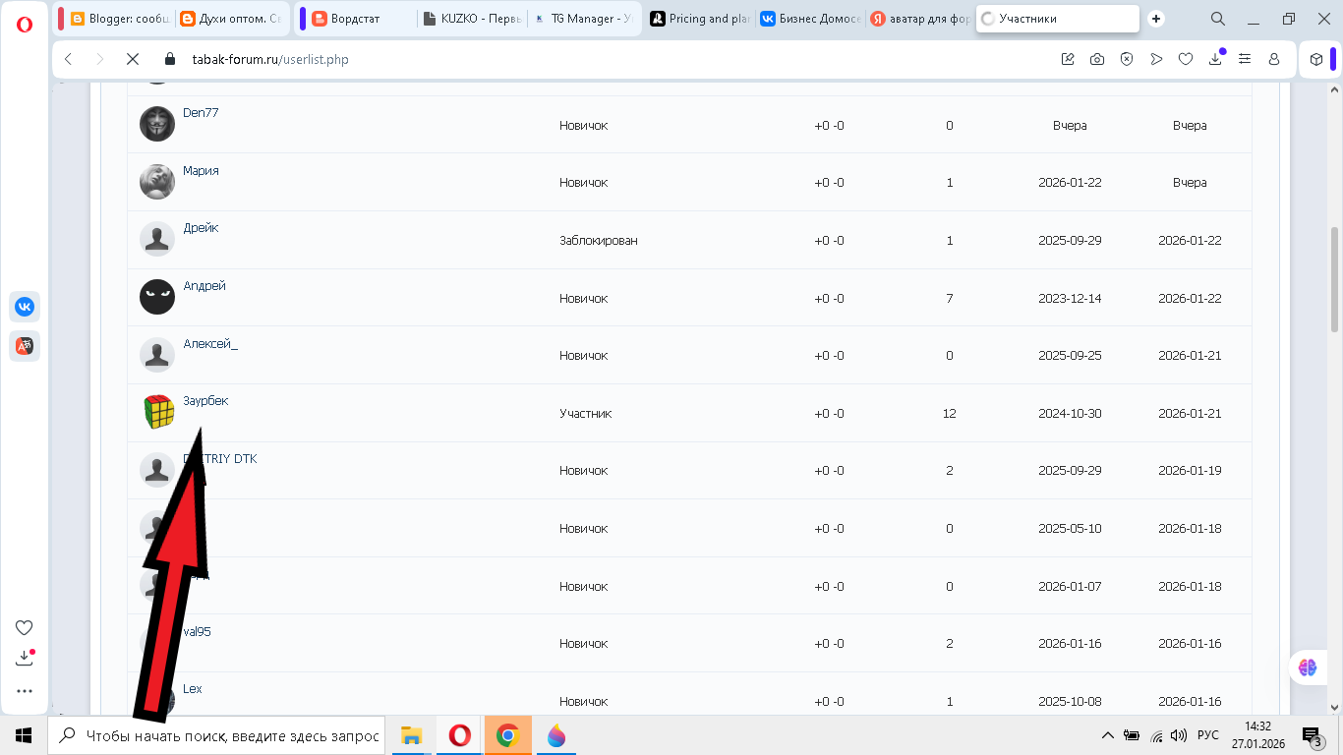Expand the hidden system tray icons chevron
1343x755 pixels.
pyautogui.click(x=1108, y=735)
